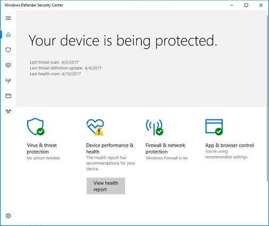Viewport: 269px width, 226px height.
Task: Open Settings gear at bottom of sidebar
Action: point(9,216)
